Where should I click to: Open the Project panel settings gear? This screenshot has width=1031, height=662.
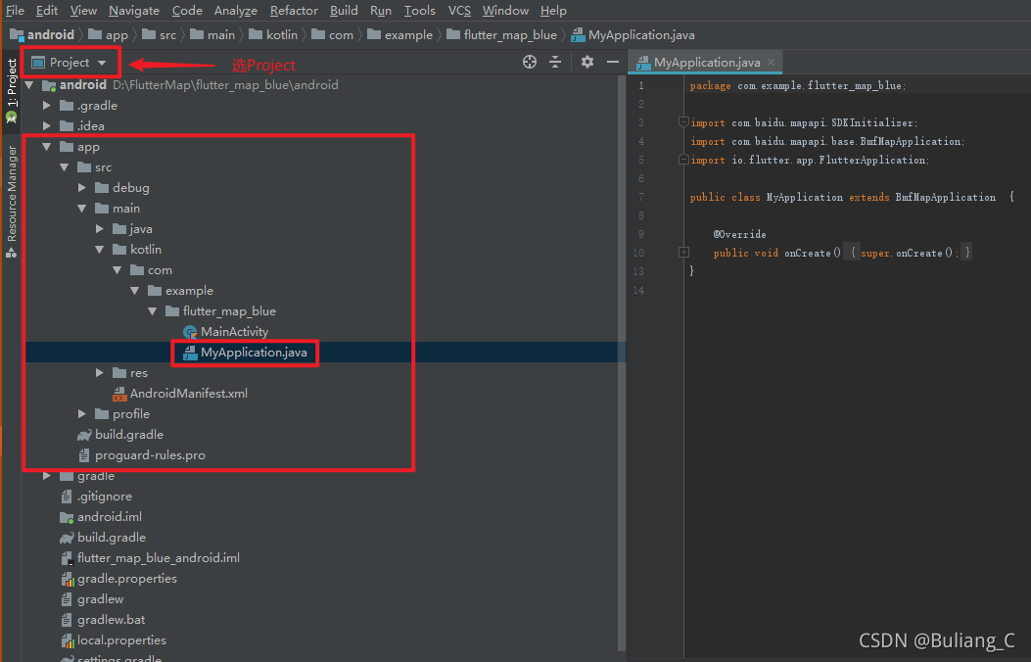point(587,62)
